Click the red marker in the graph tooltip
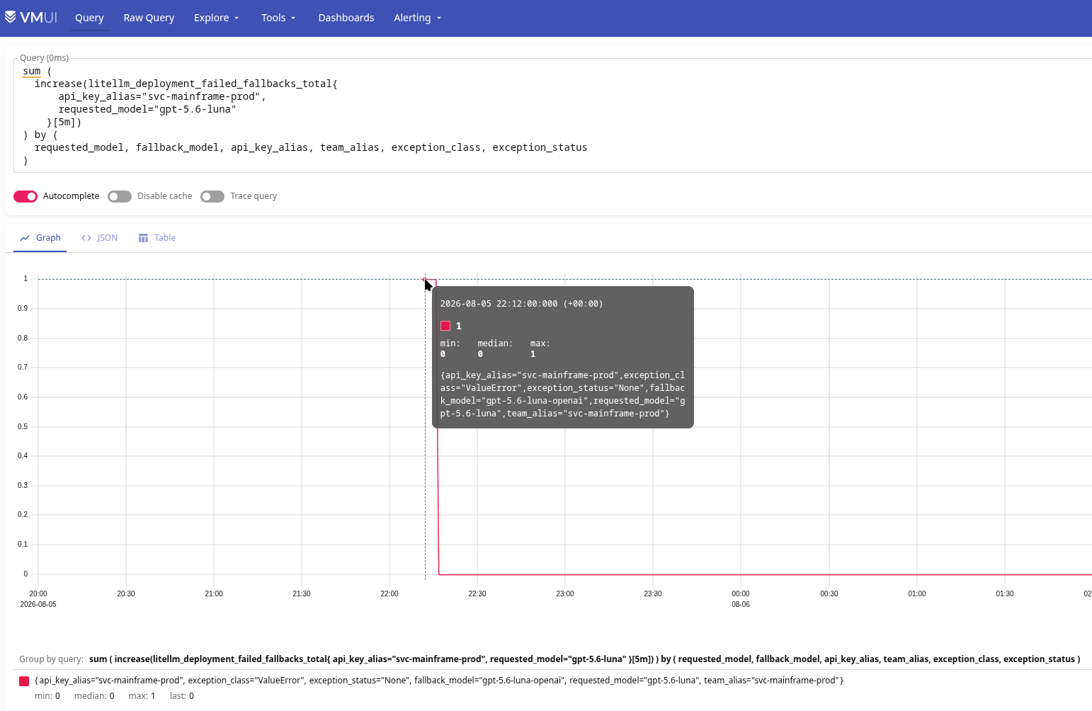Screen dimensions: 1092x711 [x=445, y=326]
